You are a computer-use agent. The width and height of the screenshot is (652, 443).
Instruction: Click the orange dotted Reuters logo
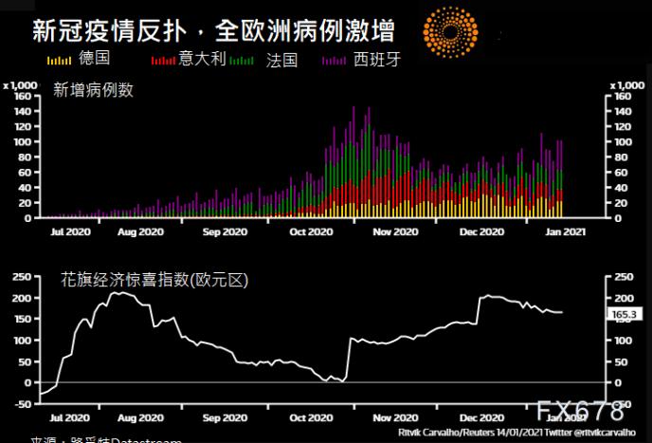coord(450,32)
